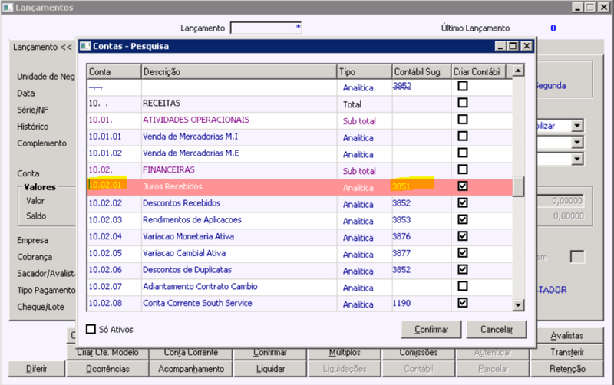Click the Contas - Pesquisa dialog title icon
Image resolution: width=614 pixels, height=385 pixels.
click(x=85, y=46)
